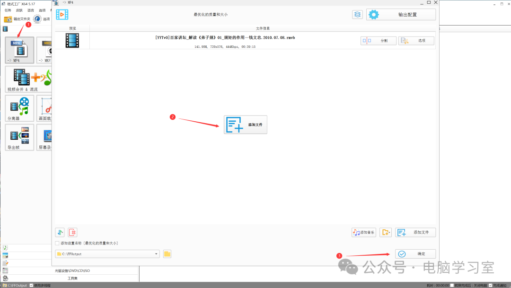Open the 导出帧 export frames tool

[x=19, y=138]
